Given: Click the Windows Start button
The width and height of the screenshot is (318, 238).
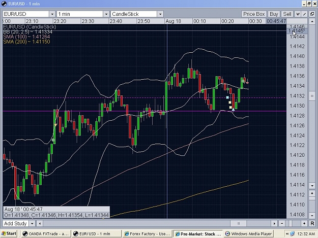Looking at the screenshot, I should tap(9, 234).
